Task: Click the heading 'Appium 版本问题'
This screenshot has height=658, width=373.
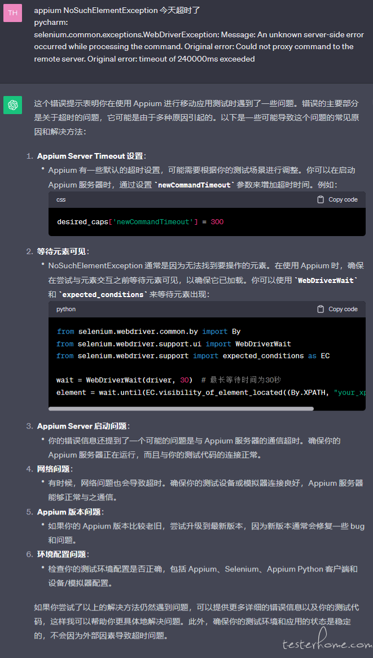Action: click(x=69, y=512)
